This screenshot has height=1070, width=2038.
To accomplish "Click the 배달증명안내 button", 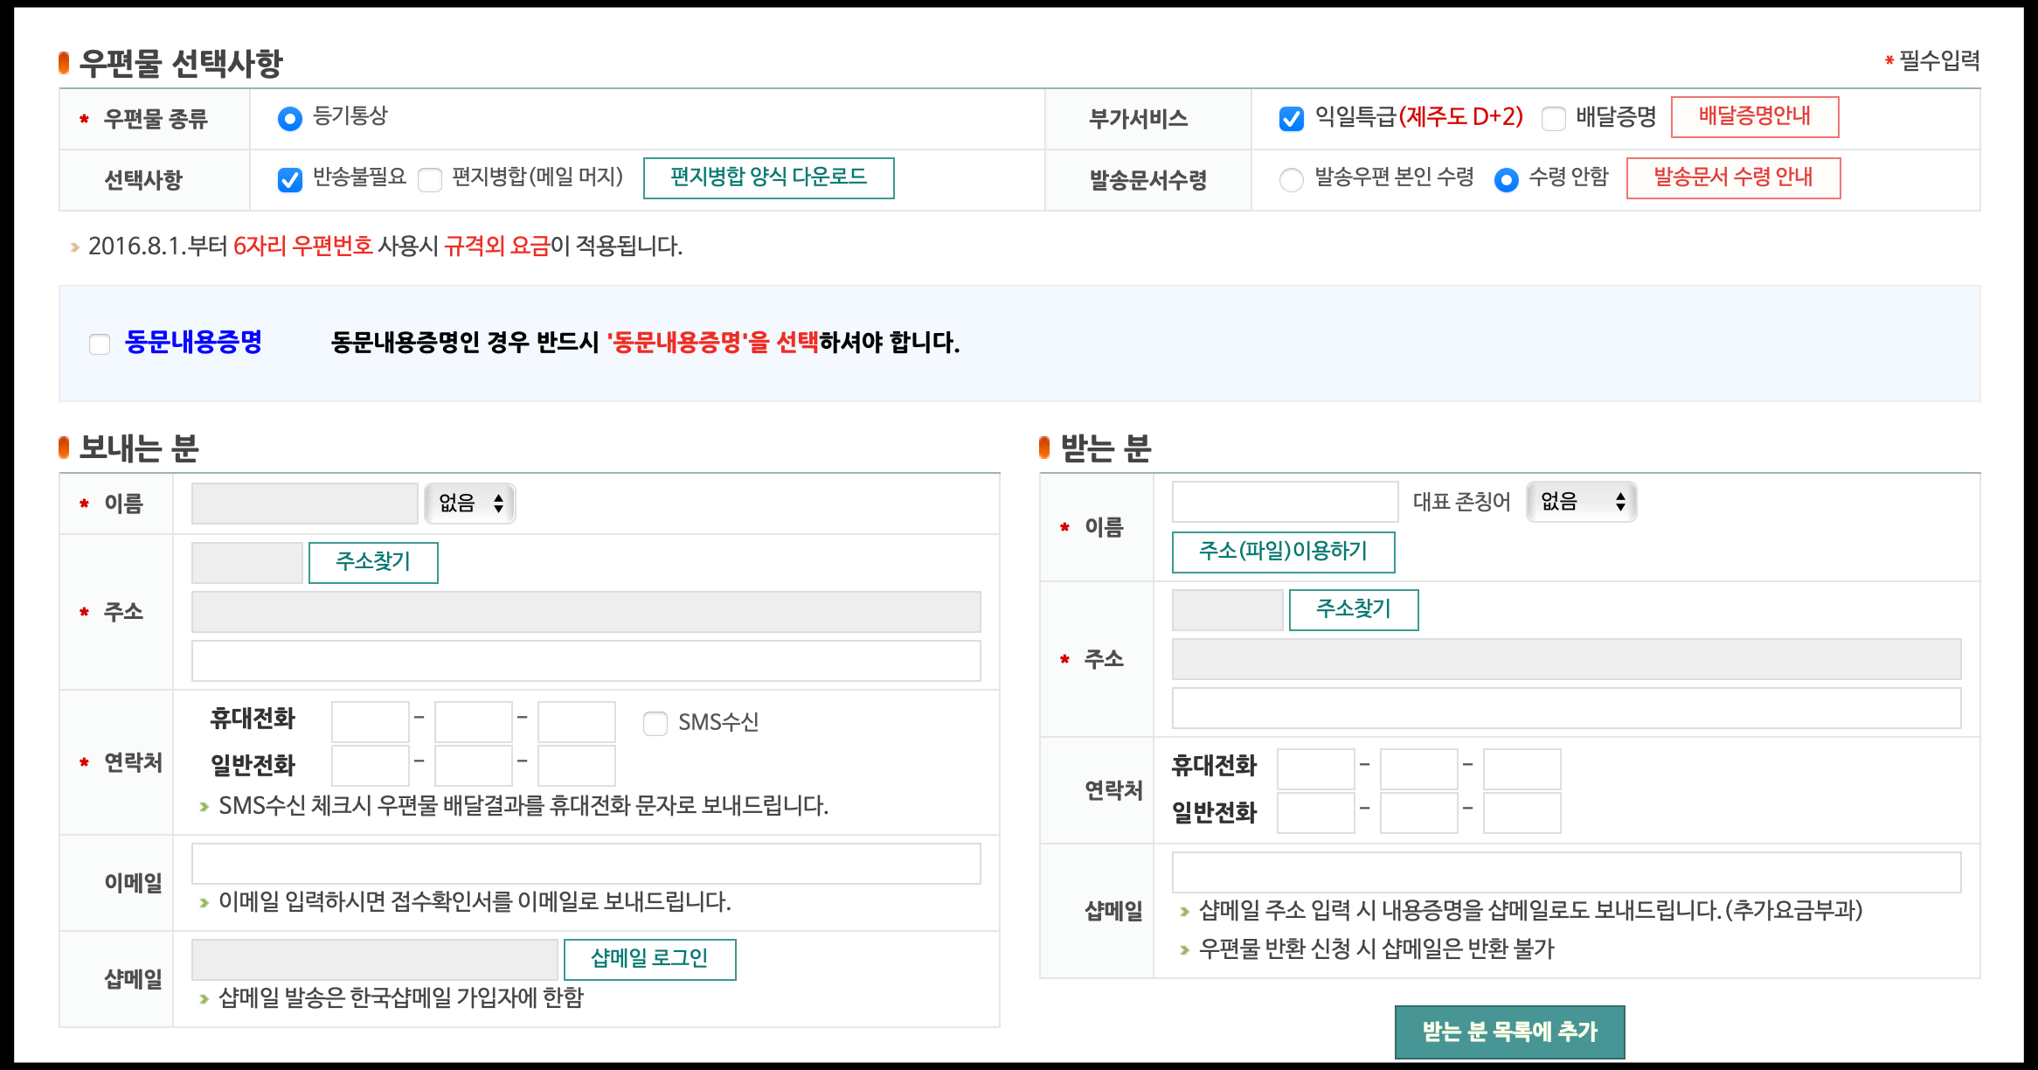I will (1754, 117).
